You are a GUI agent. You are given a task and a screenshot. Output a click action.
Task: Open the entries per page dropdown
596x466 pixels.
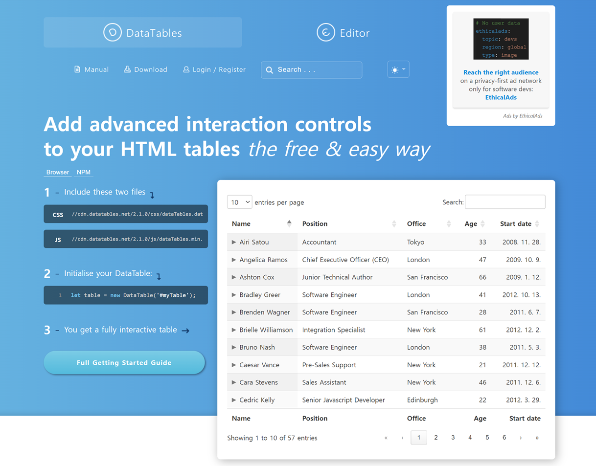pos(239,202)
